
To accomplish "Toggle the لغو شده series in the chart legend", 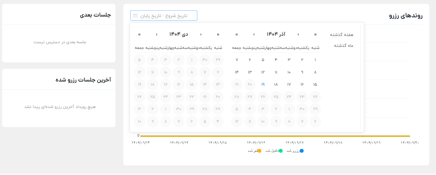I will (x=255, y=151).
